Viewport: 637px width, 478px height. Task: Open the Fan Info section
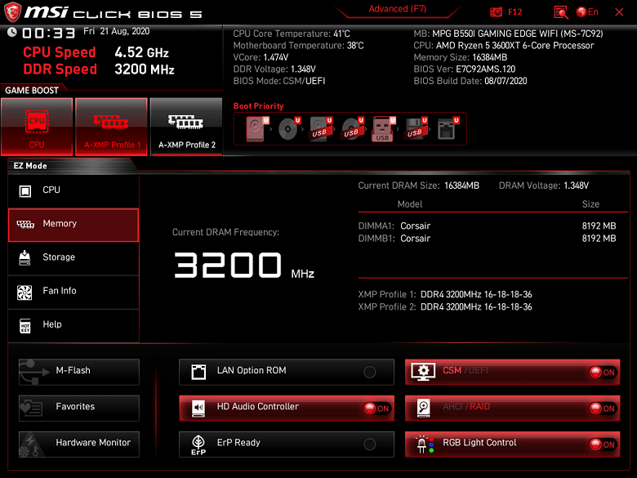pyautogui.click(x=73, y=293)
